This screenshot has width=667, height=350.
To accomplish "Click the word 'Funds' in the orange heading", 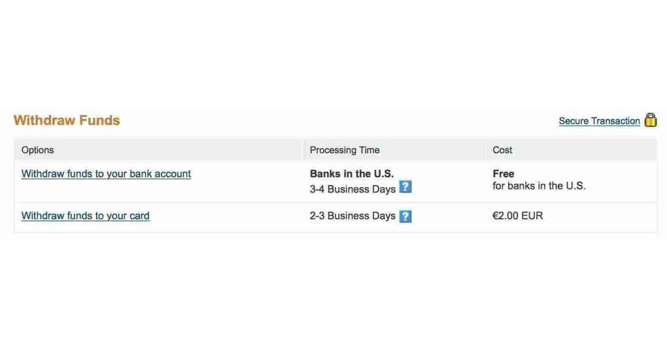I will (x=99, y=121).
